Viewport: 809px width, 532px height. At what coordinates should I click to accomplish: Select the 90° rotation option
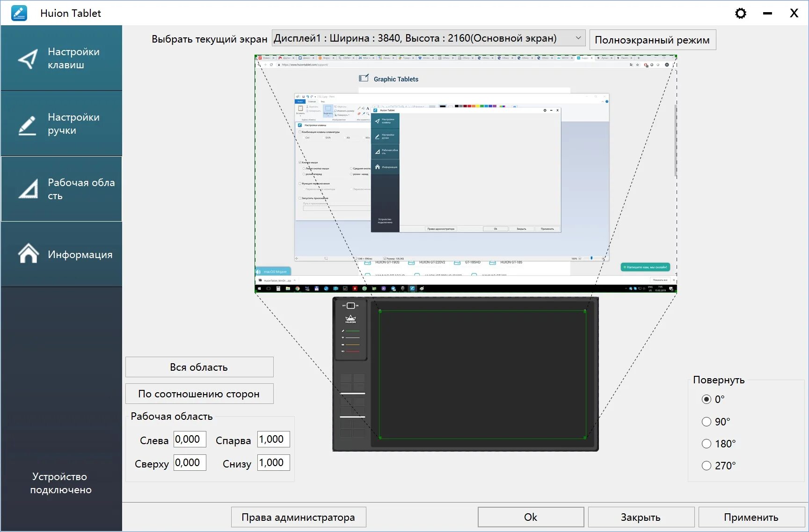coord(707,422)
